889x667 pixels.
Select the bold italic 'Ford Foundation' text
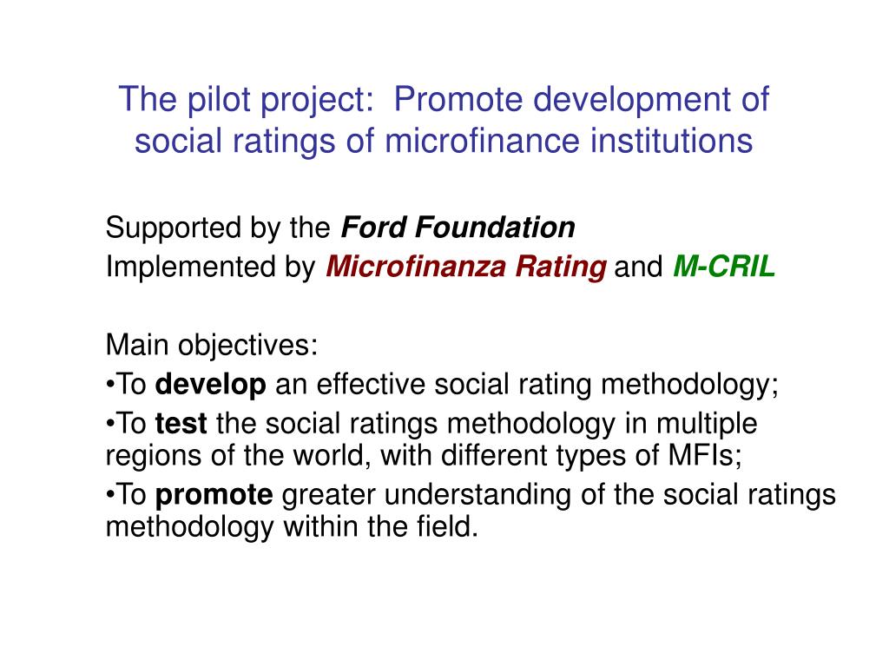pyautogui.click(x=458, y=228)
